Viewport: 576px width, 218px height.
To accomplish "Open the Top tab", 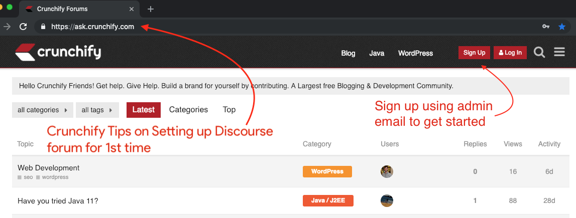I will (229, 110).
